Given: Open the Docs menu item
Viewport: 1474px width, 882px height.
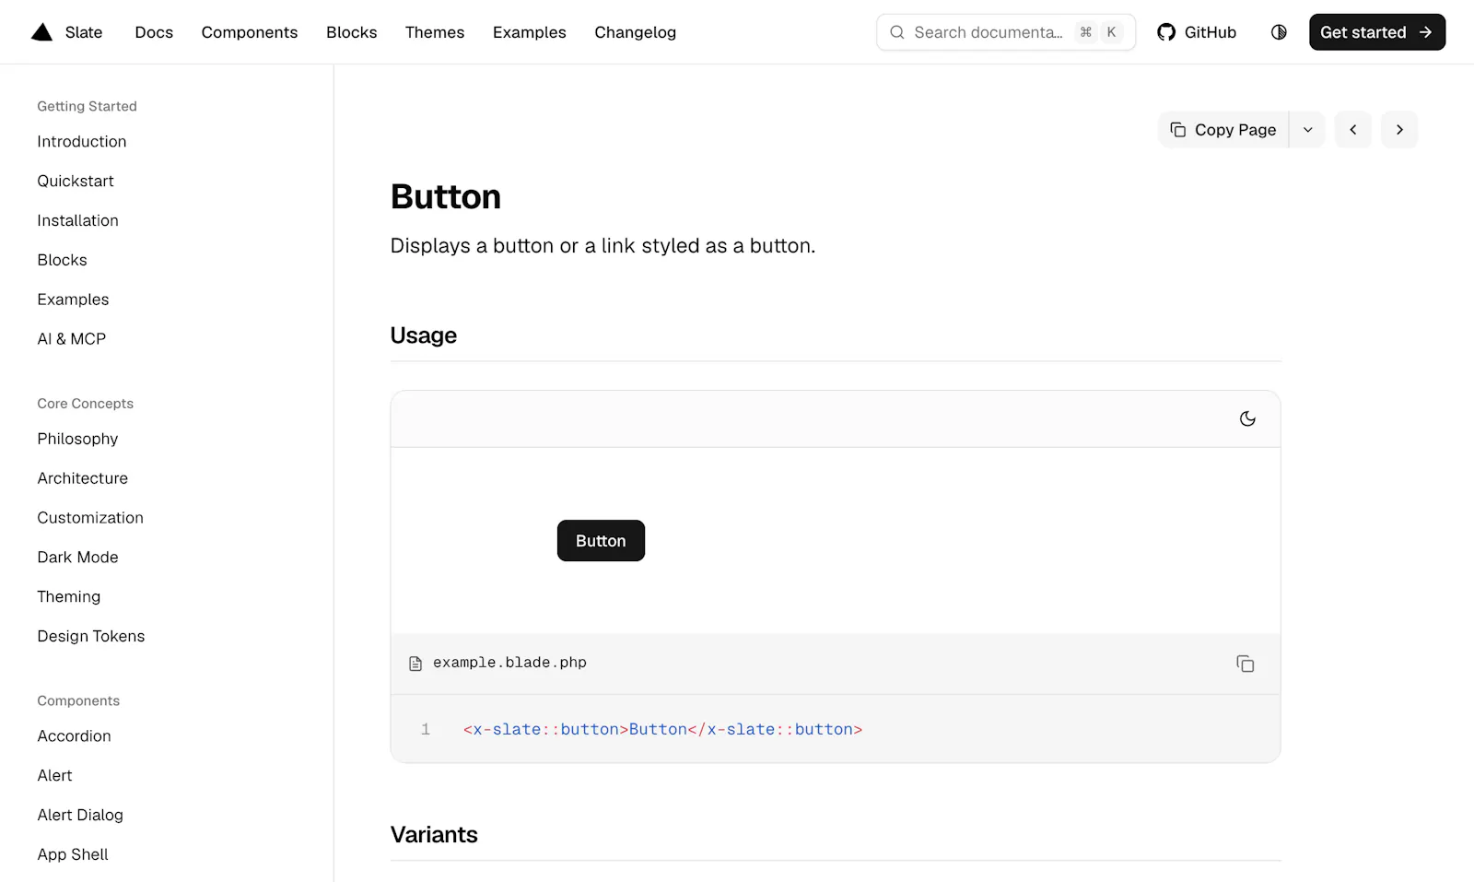Looking at the screenshot, I should pos(154,32).
